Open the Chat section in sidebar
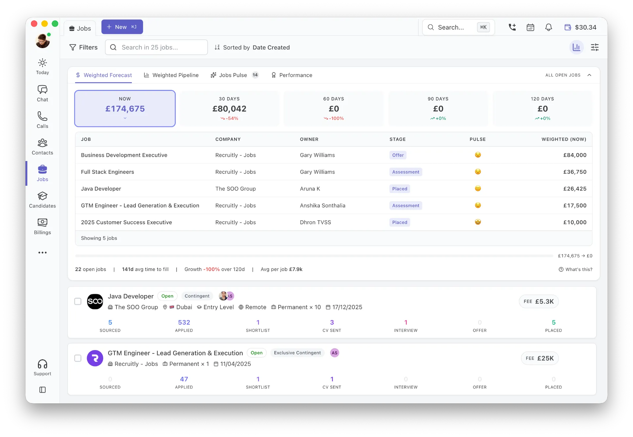Viewport: 633px width, 437px height. [x=42, y=94]
